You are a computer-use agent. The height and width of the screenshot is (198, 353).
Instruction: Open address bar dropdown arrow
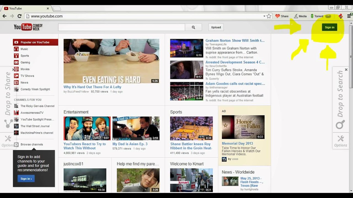(264, 16)
